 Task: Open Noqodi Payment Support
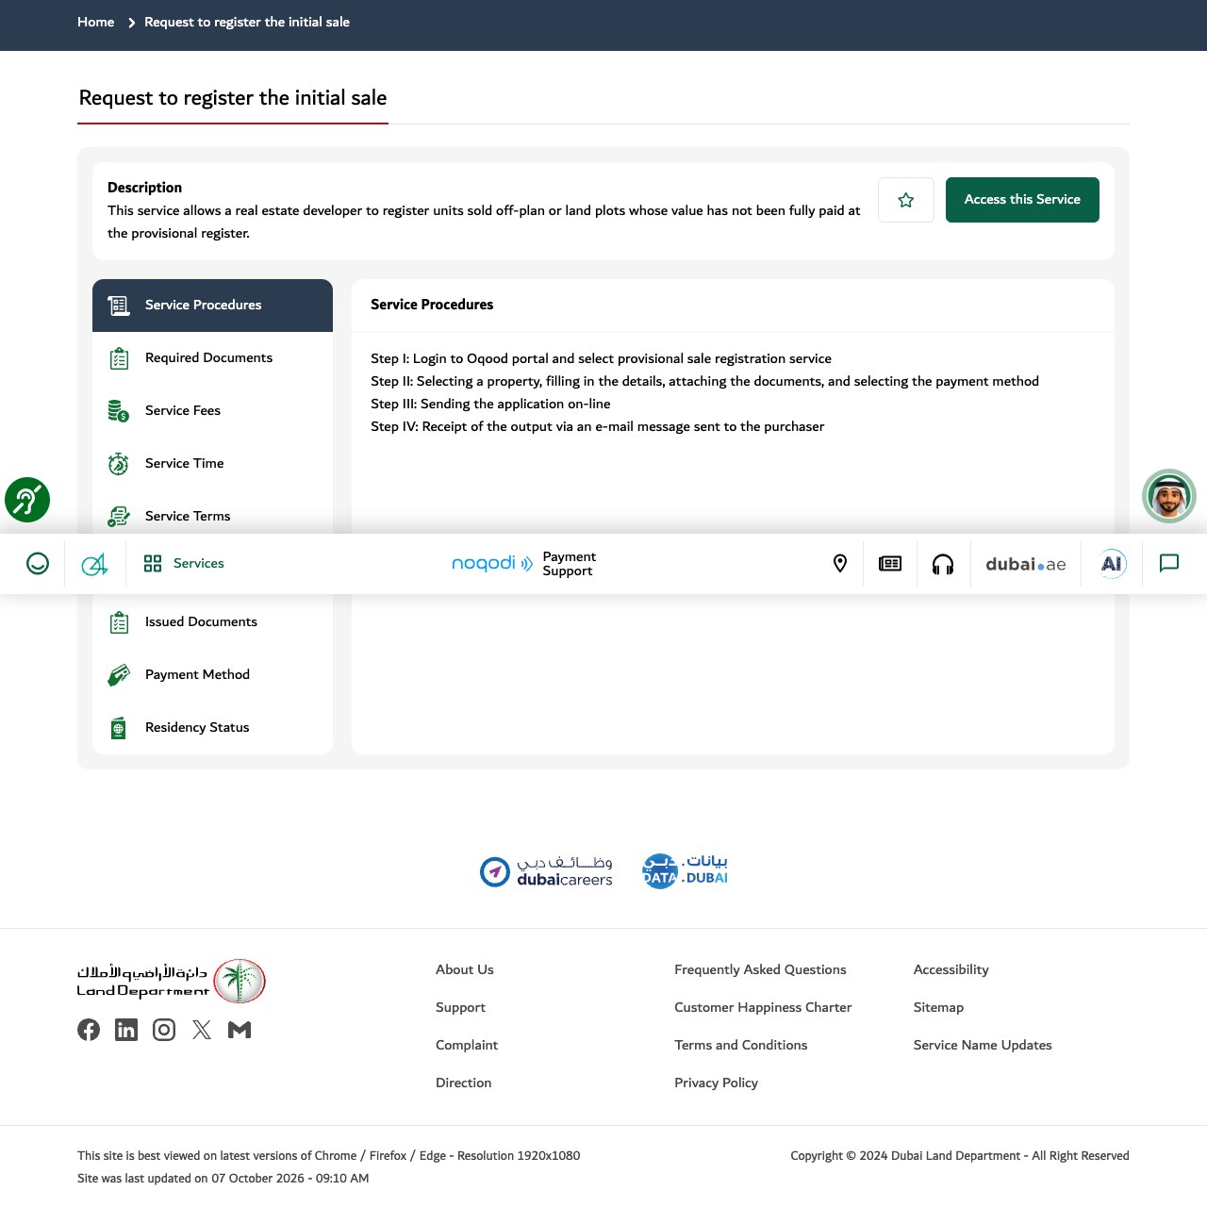coord(524,564)
